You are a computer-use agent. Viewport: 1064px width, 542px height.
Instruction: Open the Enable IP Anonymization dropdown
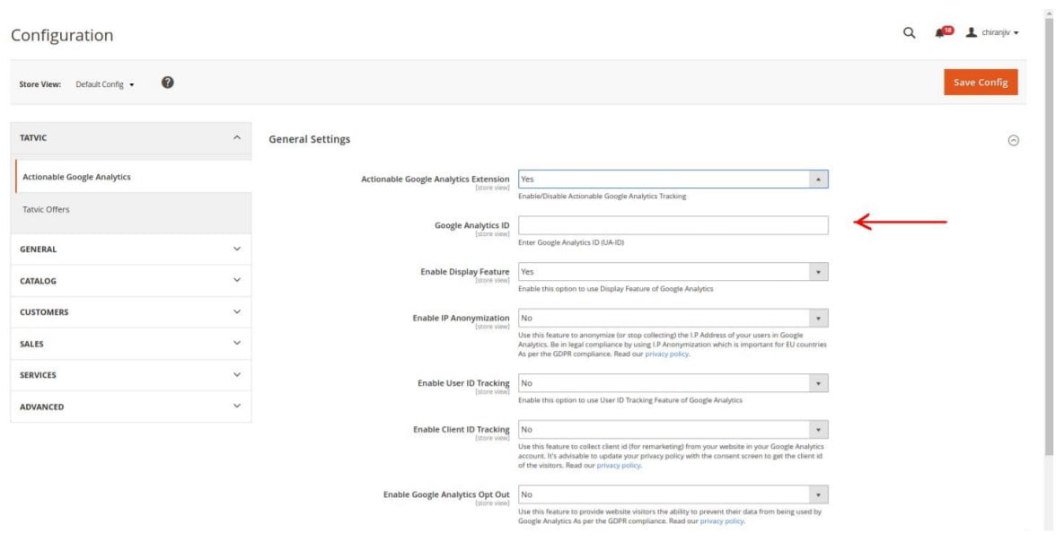click(673, 319)
